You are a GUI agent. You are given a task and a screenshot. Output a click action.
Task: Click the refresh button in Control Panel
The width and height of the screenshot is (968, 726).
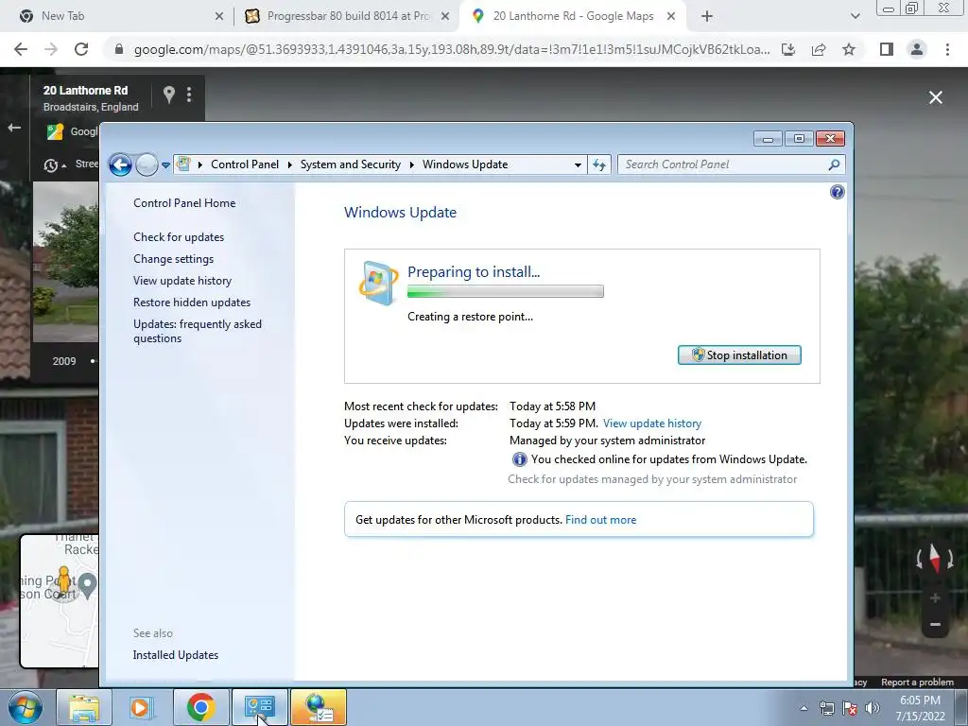click(x=598, y=164)
